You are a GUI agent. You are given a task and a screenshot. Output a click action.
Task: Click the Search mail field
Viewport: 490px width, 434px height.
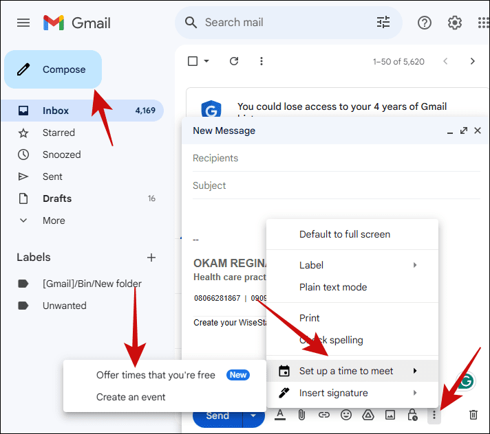288,23
